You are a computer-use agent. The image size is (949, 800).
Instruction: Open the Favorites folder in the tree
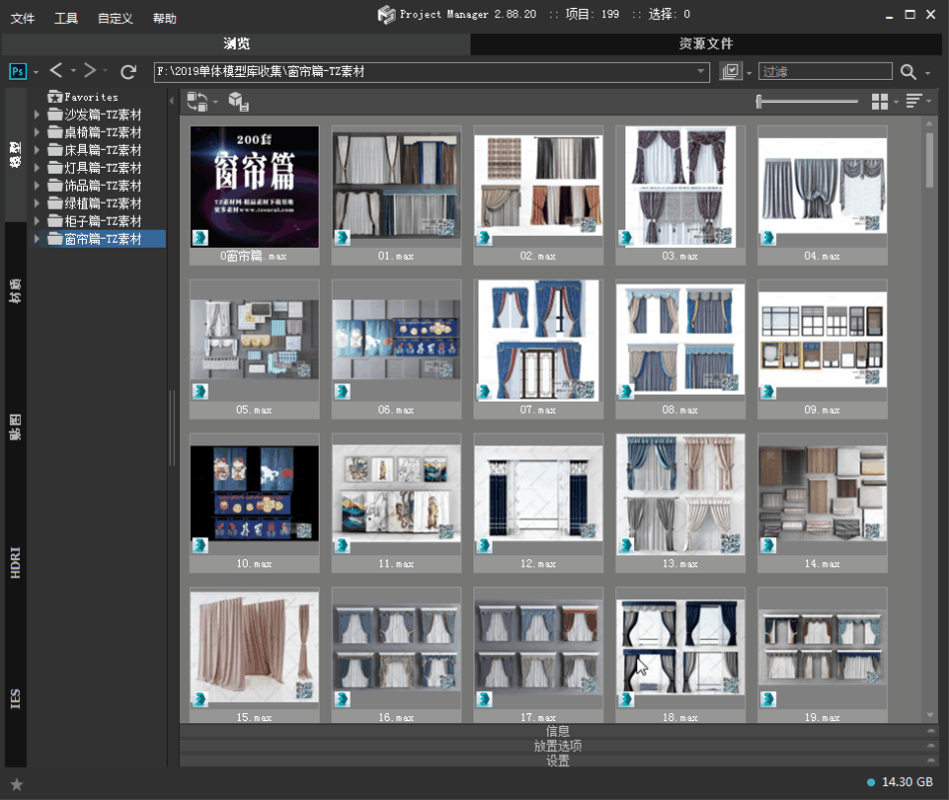click(90, 97)
